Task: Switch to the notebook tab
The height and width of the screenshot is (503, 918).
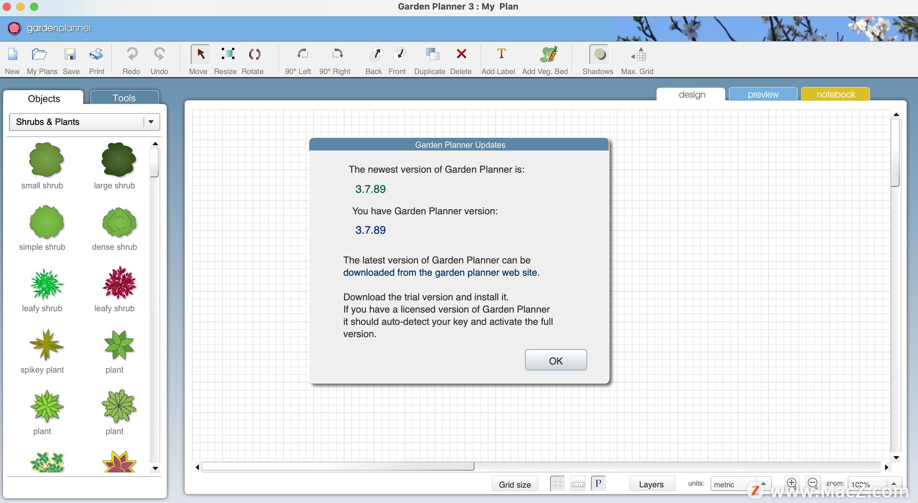Action: 835,94
